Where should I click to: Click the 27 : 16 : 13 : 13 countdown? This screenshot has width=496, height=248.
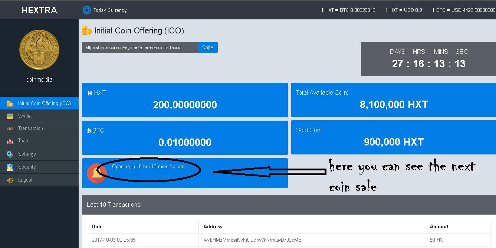(x=429, y=64)
